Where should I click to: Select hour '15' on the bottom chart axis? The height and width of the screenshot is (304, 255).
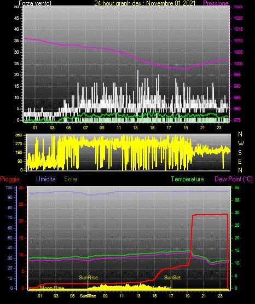pos(154,296)
